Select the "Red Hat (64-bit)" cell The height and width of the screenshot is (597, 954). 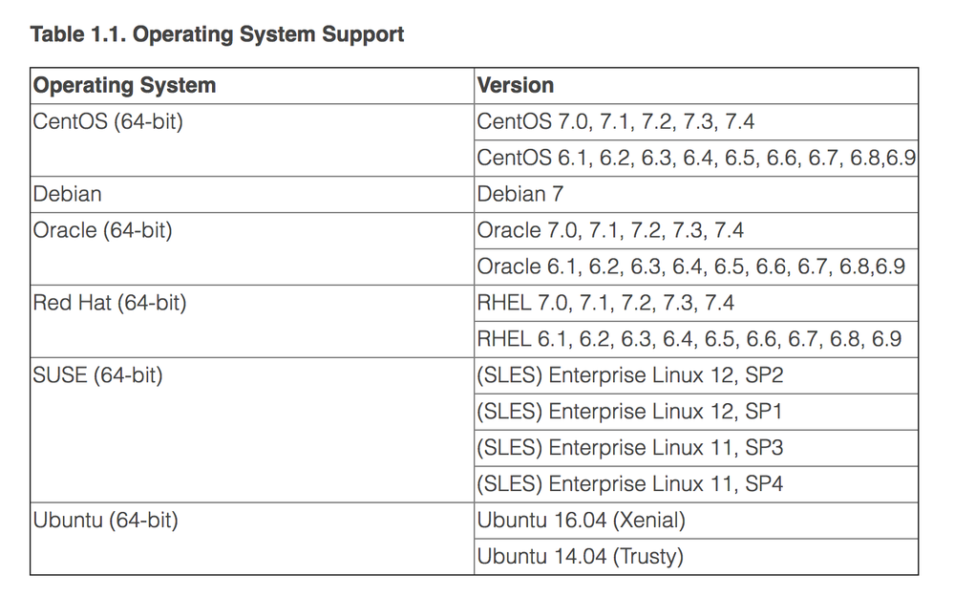[110, 303]
